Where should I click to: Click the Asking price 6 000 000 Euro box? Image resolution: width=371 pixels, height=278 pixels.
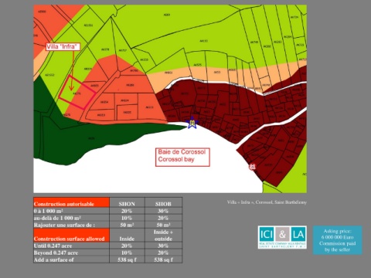337,240
